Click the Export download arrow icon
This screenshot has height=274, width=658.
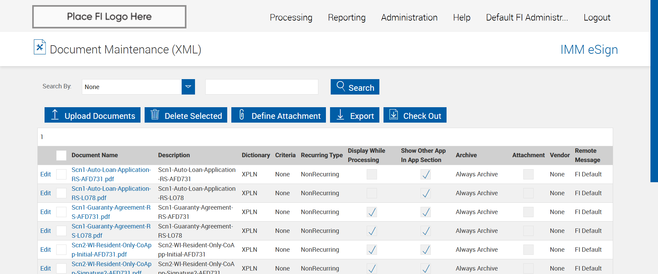coord(340,115)
